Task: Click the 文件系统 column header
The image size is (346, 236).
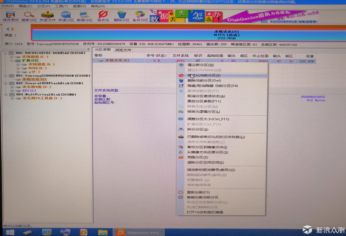Action: coord(180,56)
